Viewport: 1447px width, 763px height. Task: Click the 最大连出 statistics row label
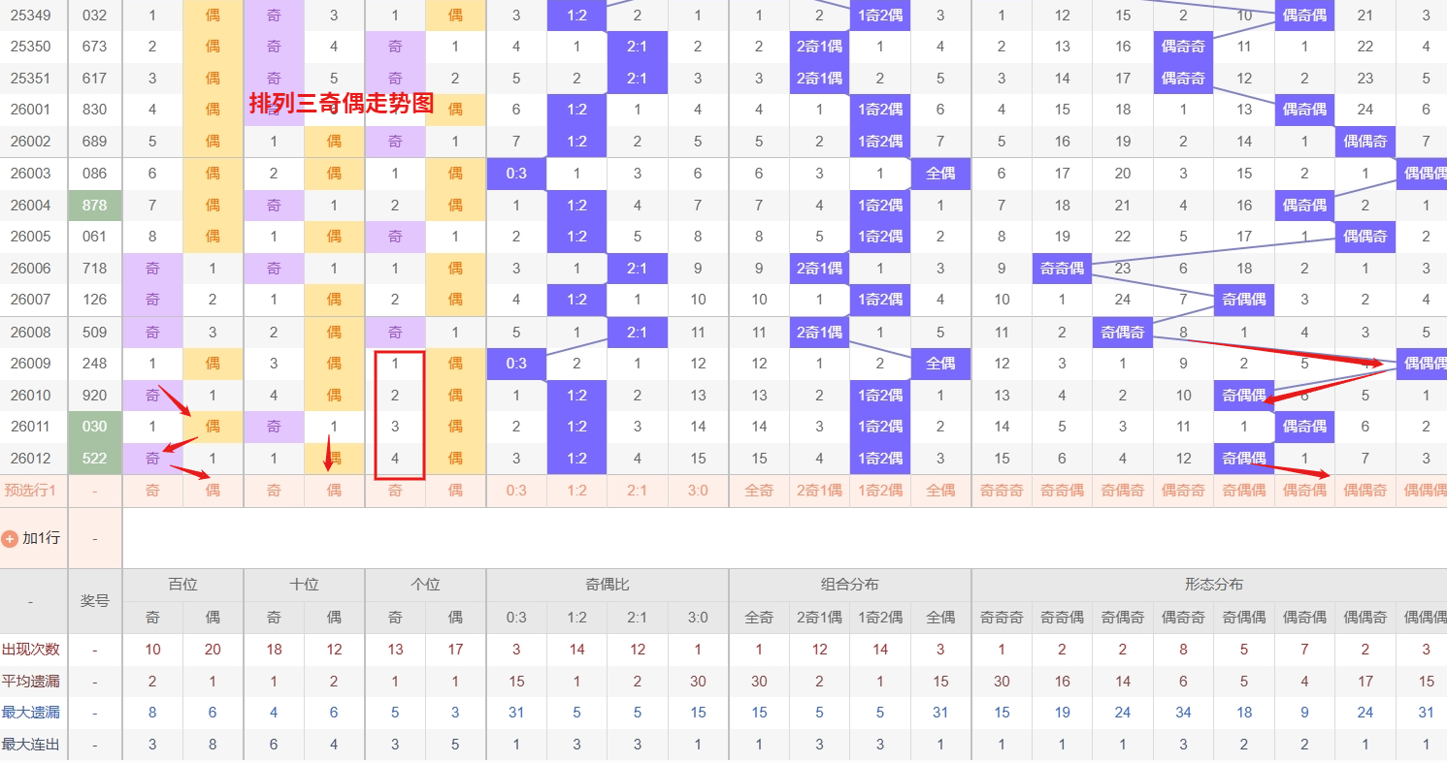[30, 745]
